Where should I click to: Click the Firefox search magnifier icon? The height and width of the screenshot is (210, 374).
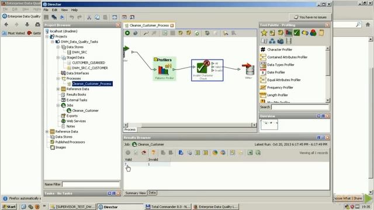(x=358, y=24)
